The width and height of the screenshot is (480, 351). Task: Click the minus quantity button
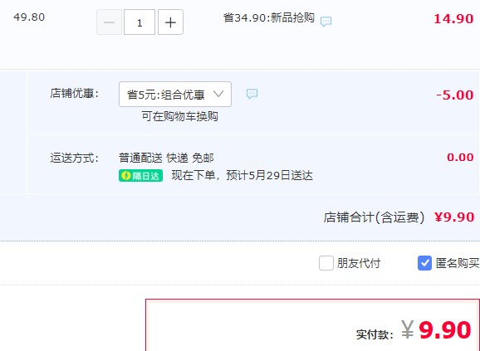pyautogui.click(x=110, y=22)
